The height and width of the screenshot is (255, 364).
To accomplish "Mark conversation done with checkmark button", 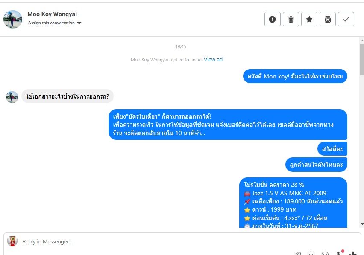I will [x=346, y=19].
